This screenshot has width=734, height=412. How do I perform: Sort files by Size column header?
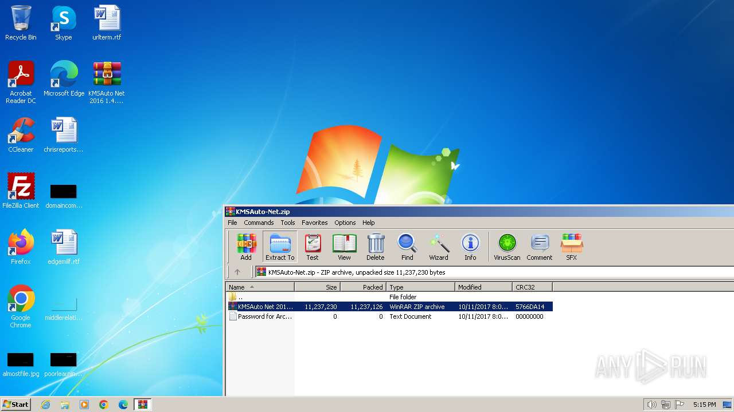(x=318, y=287)
